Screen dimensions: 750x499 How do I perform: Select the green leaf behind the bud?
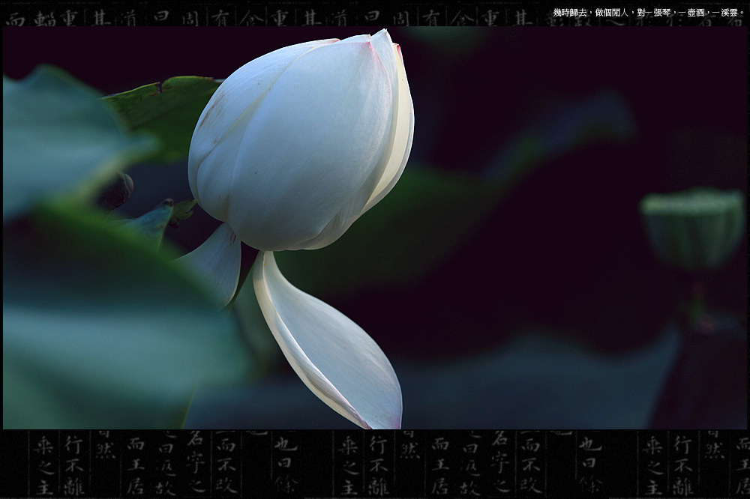163,109
